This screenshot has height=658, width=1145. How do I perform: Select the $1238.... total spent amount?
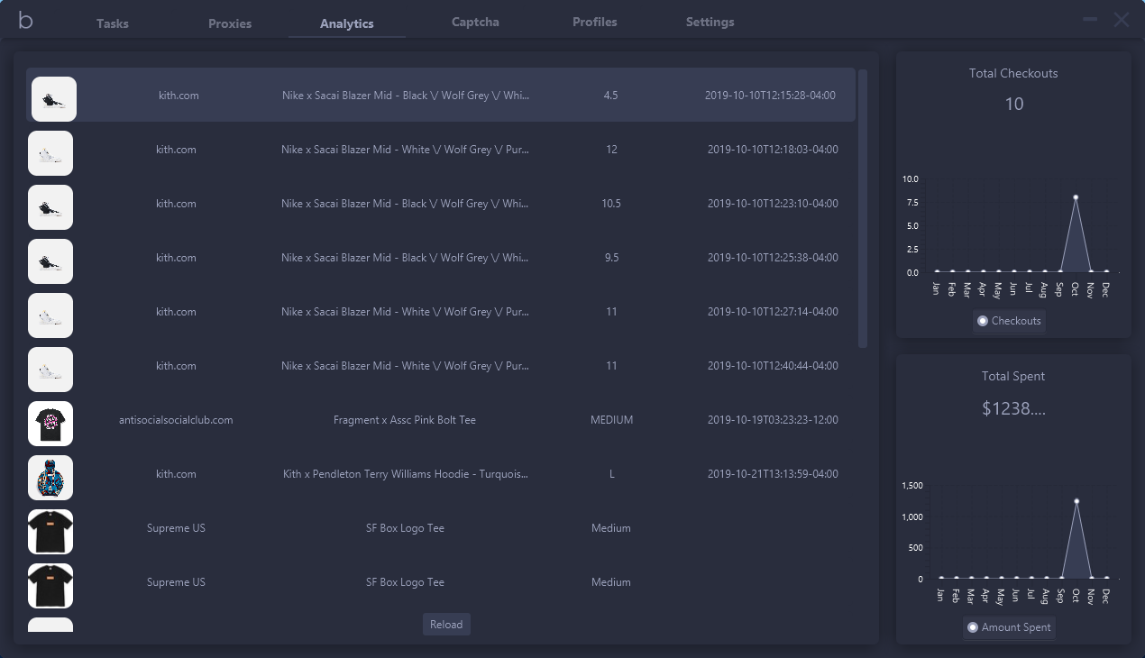1013,408
